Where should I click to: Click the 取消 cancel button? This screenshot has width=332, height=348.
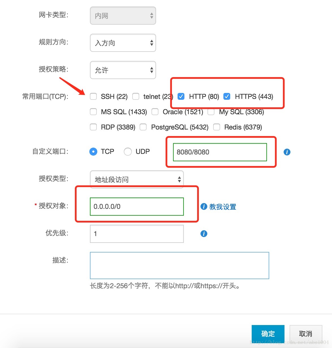pos(306,334)
